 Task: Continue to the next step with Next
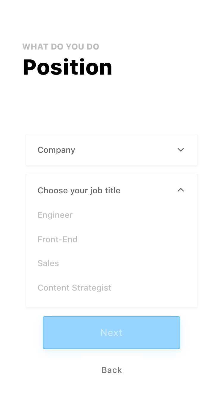coord(111,333)
